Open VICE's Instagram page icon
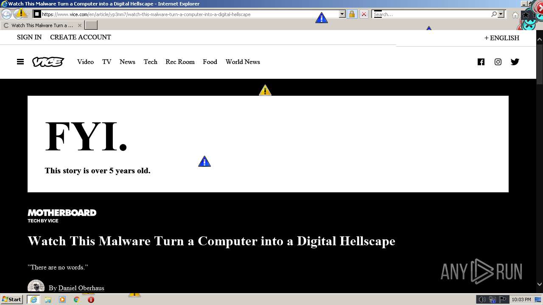 498,62
